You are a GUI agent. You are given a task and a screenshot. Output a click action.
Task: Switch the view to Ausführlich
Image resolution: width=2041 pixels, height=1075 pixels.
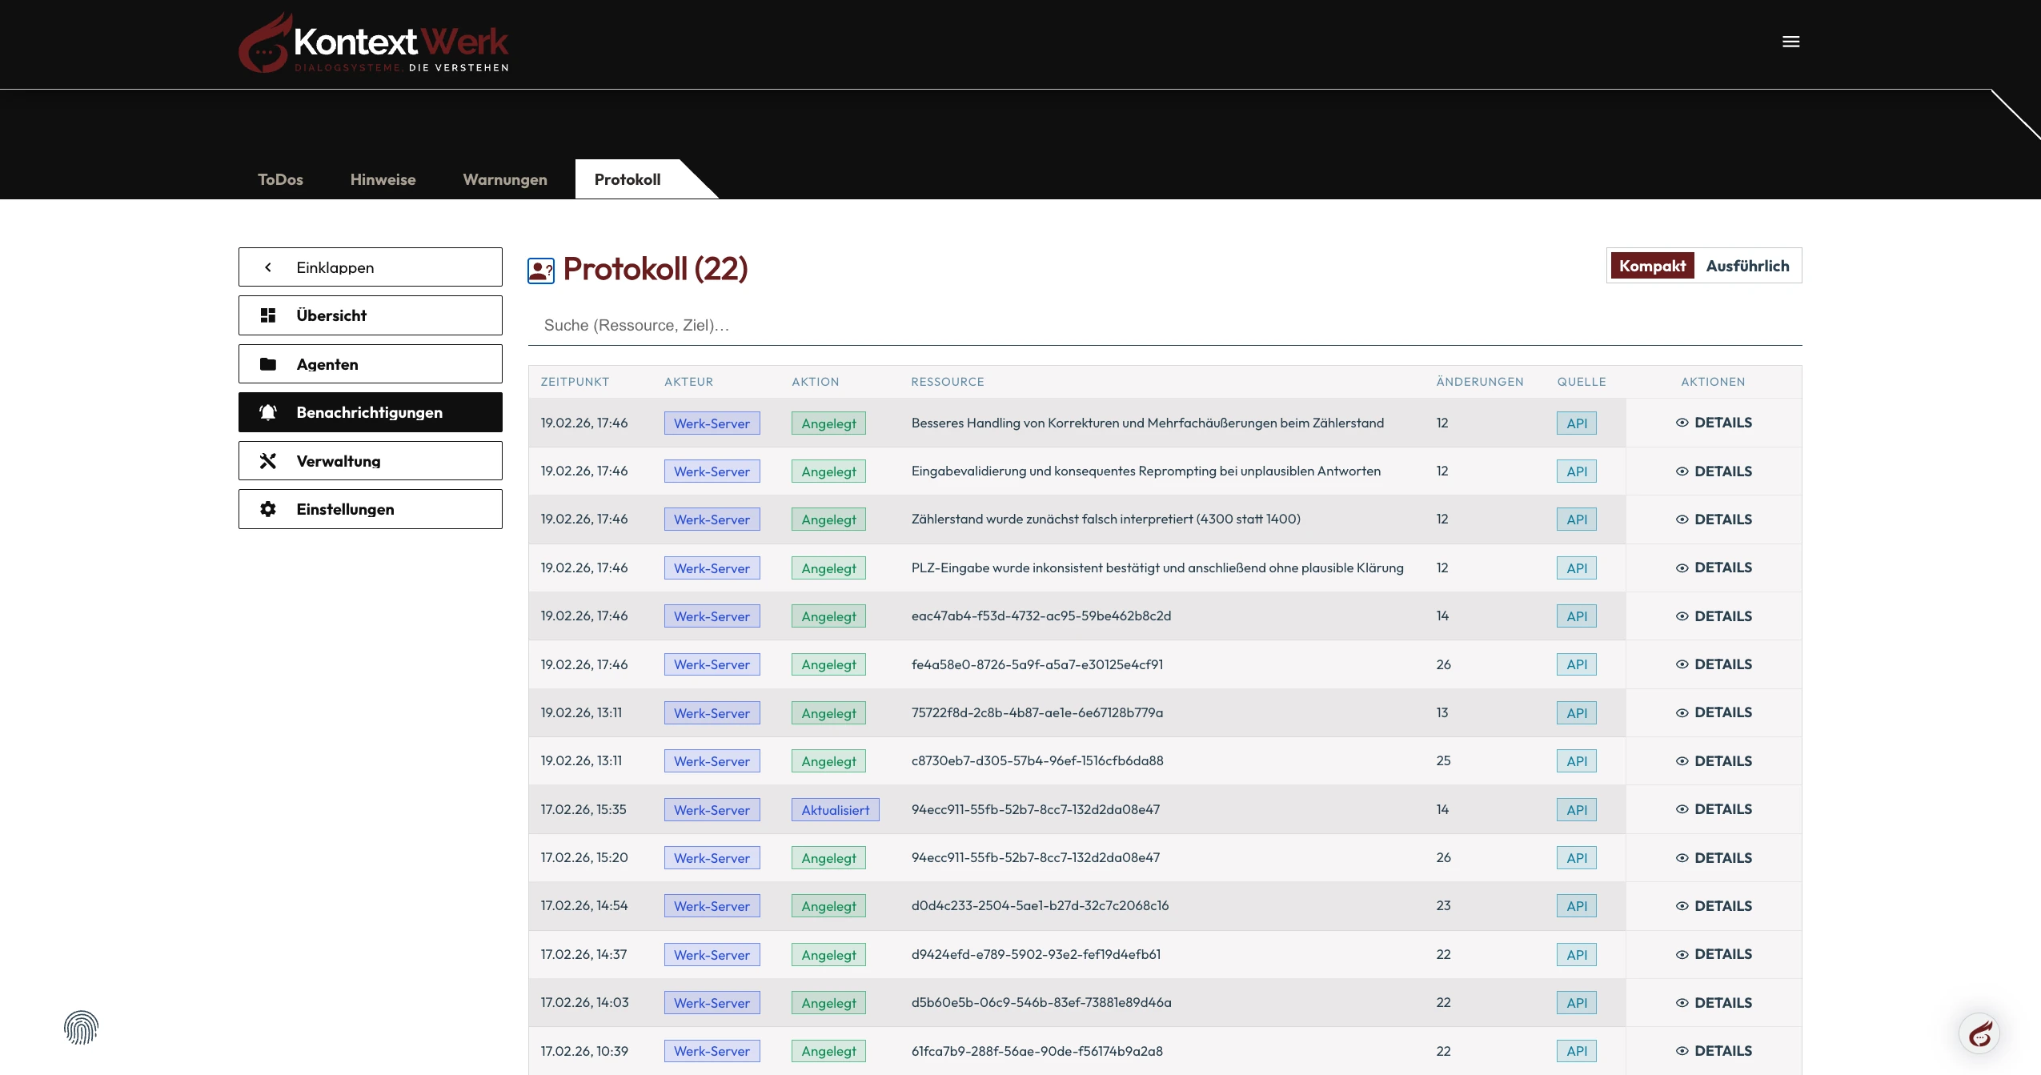pos(1747,265)
